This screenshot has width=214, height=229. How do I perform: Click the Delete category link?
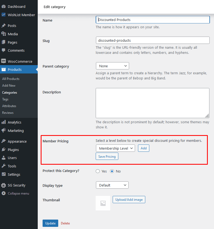65,223
